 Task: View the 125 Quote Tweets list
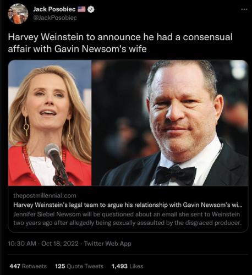79,266
